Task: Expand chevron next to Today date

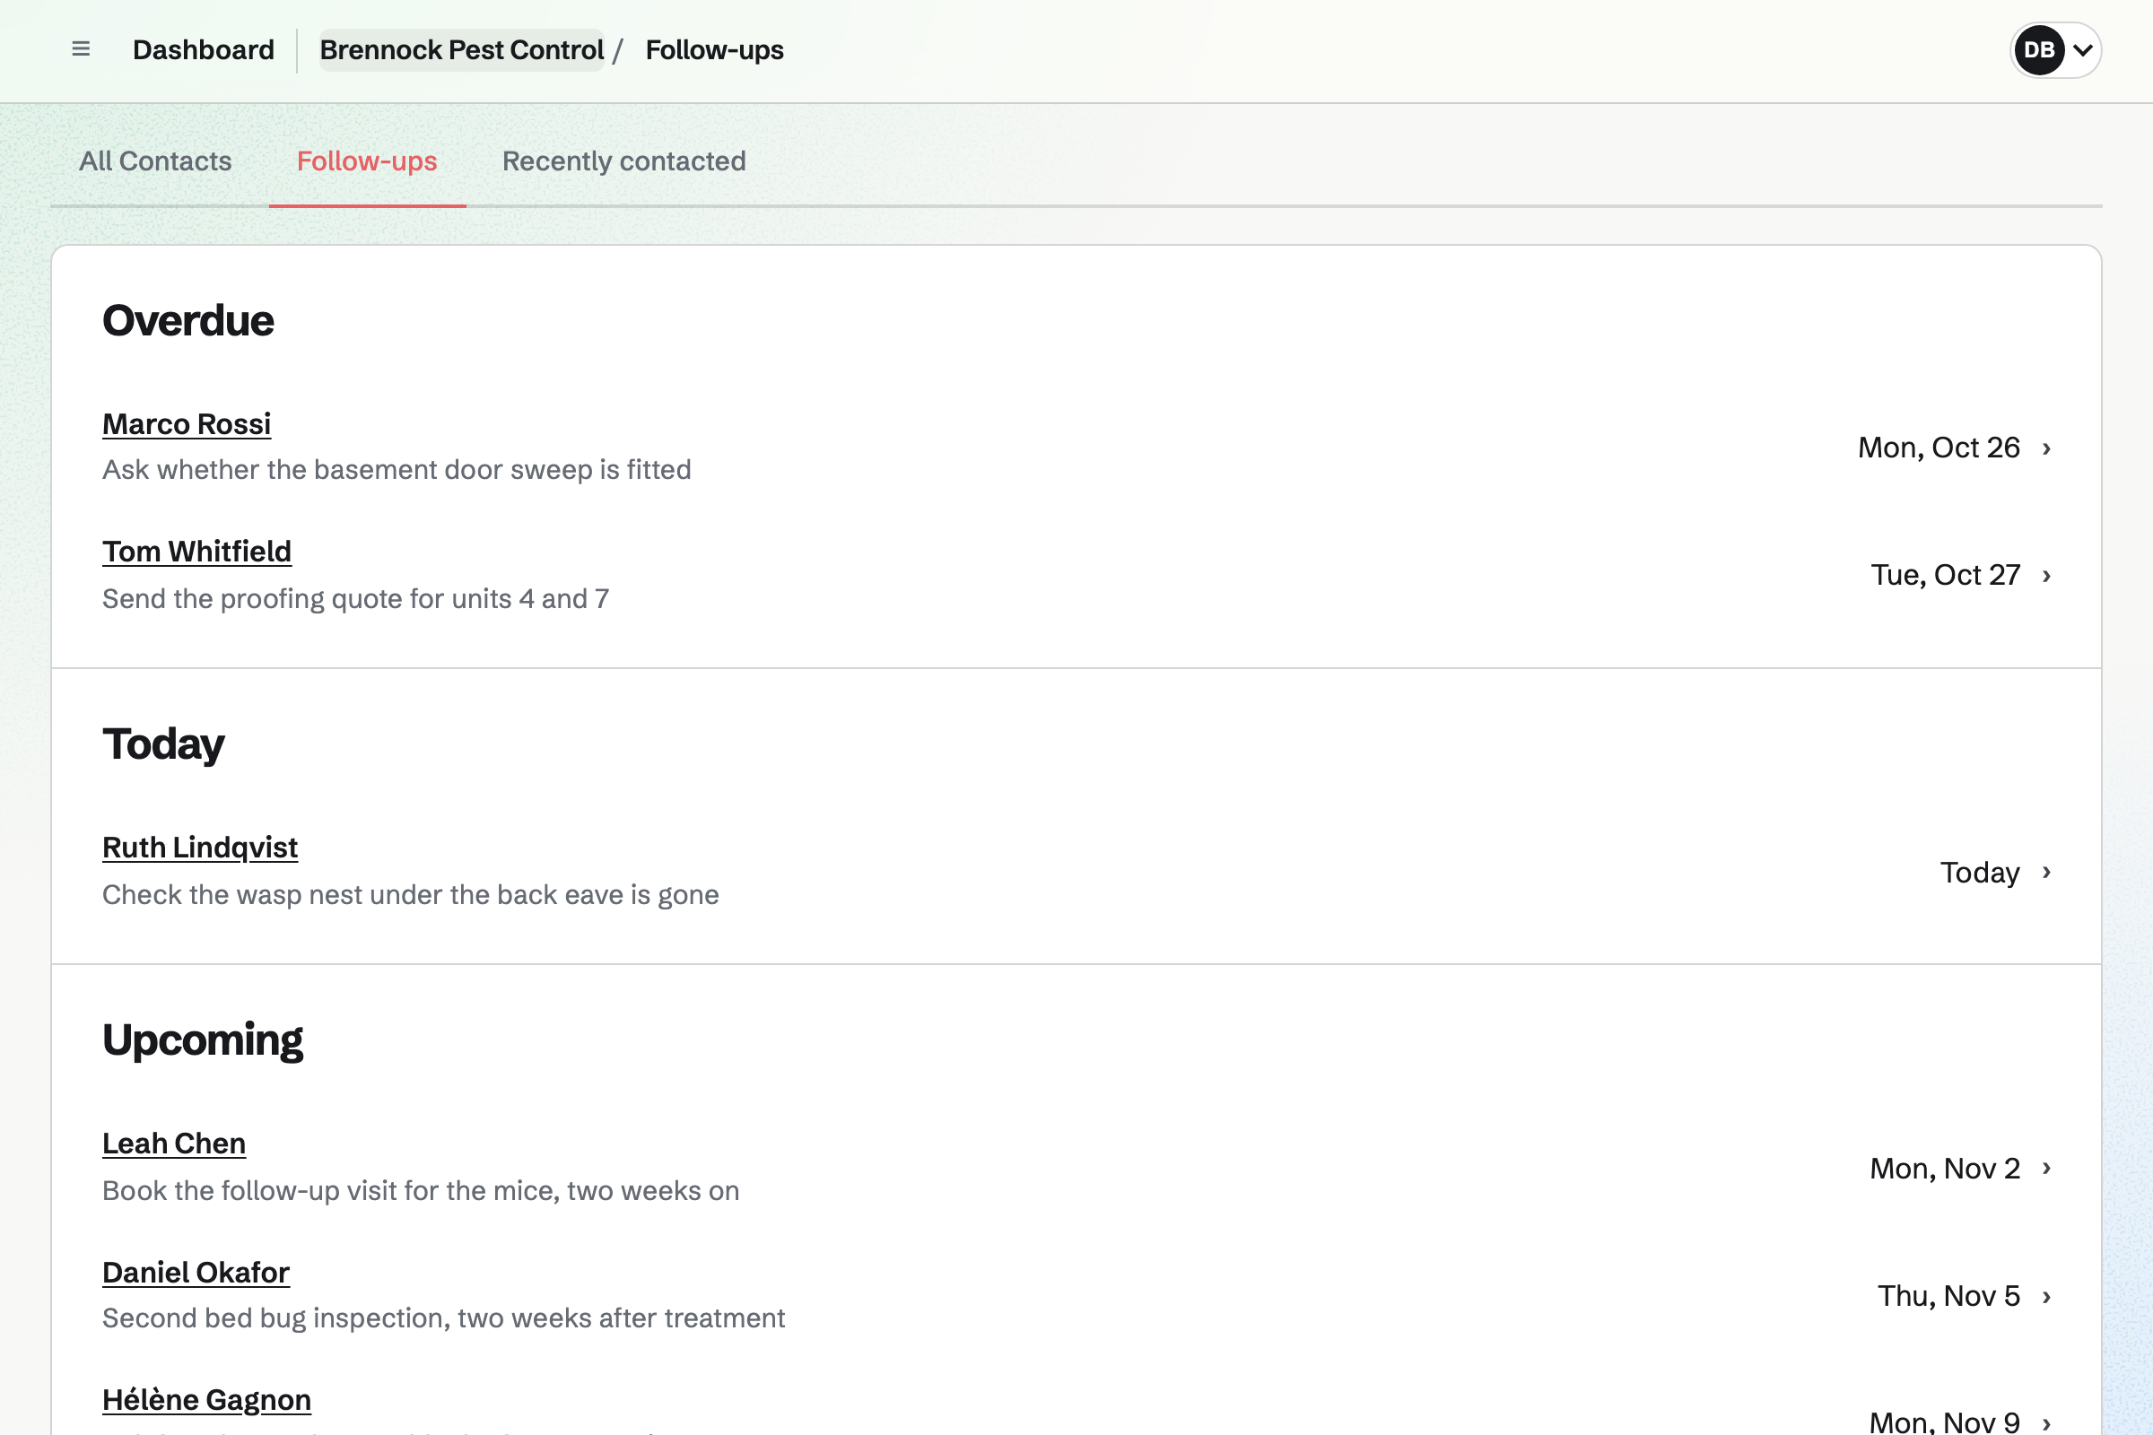Action: [x=2047, y=872]
